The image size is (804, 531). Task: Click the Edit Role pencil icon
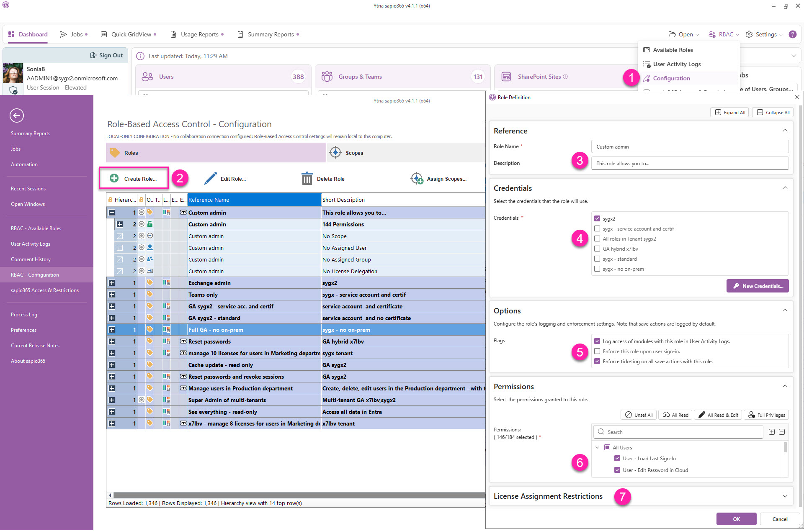click(210, 179)
